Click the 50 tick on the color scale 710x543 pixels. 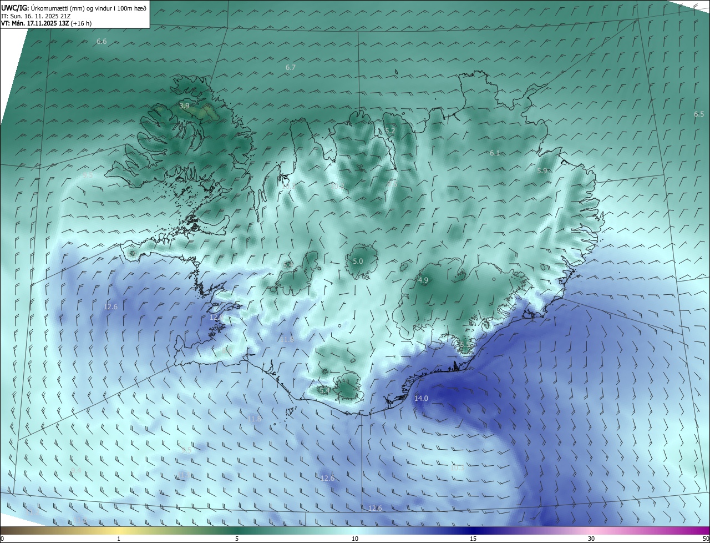[706, 539]
